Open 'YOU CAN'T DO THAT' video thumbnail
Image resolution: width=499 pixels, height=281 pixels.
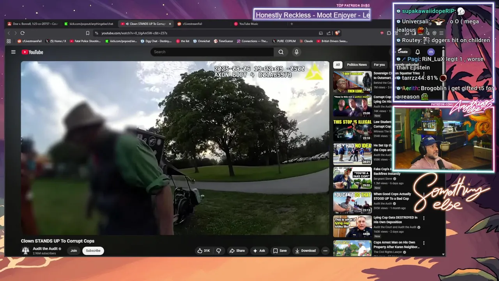pos(352,202)
